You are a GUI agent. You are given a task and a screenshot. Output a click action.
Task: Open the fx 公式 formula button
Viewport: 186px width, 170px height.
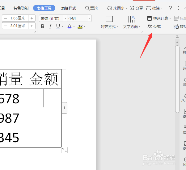point(154,26)
